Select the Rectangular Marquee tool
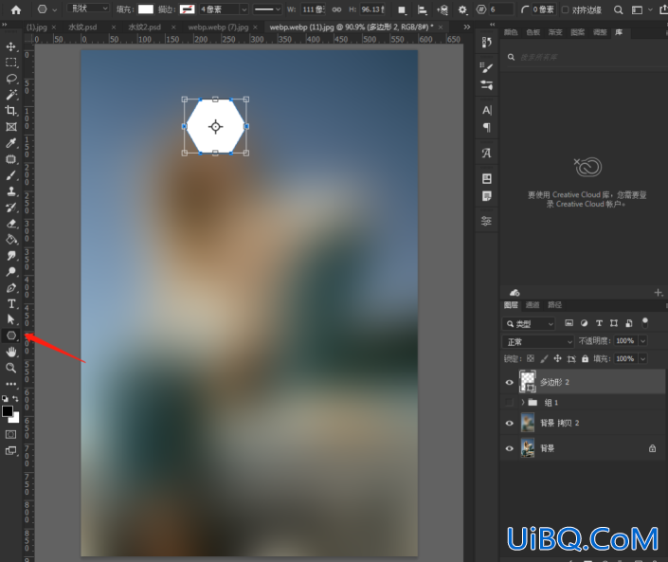668x562 pixels. pyautogui.click(x=11, y=63)
